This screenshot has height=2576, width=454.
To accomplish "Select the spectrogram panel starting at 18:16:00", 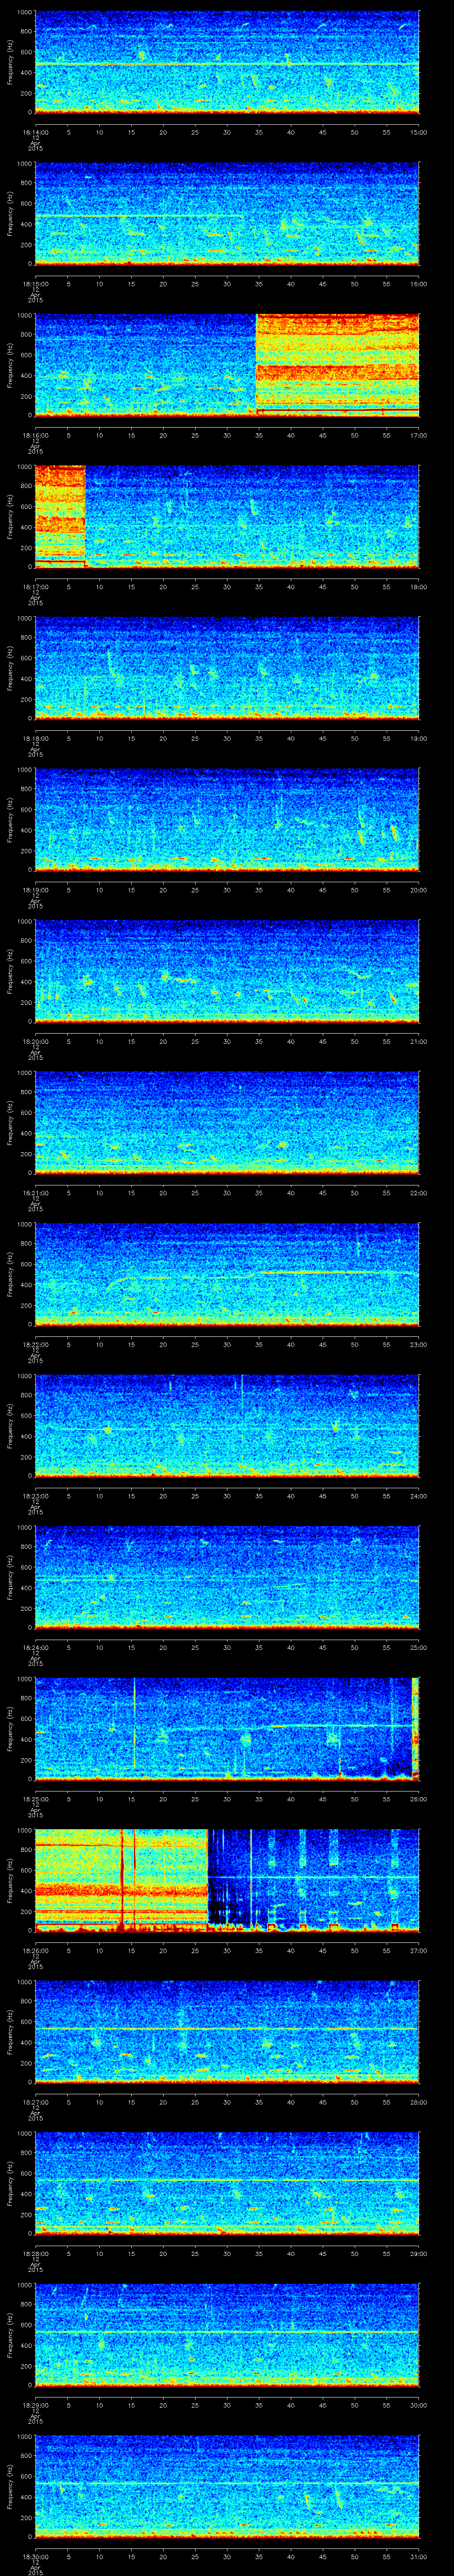I will pos(227,365).
